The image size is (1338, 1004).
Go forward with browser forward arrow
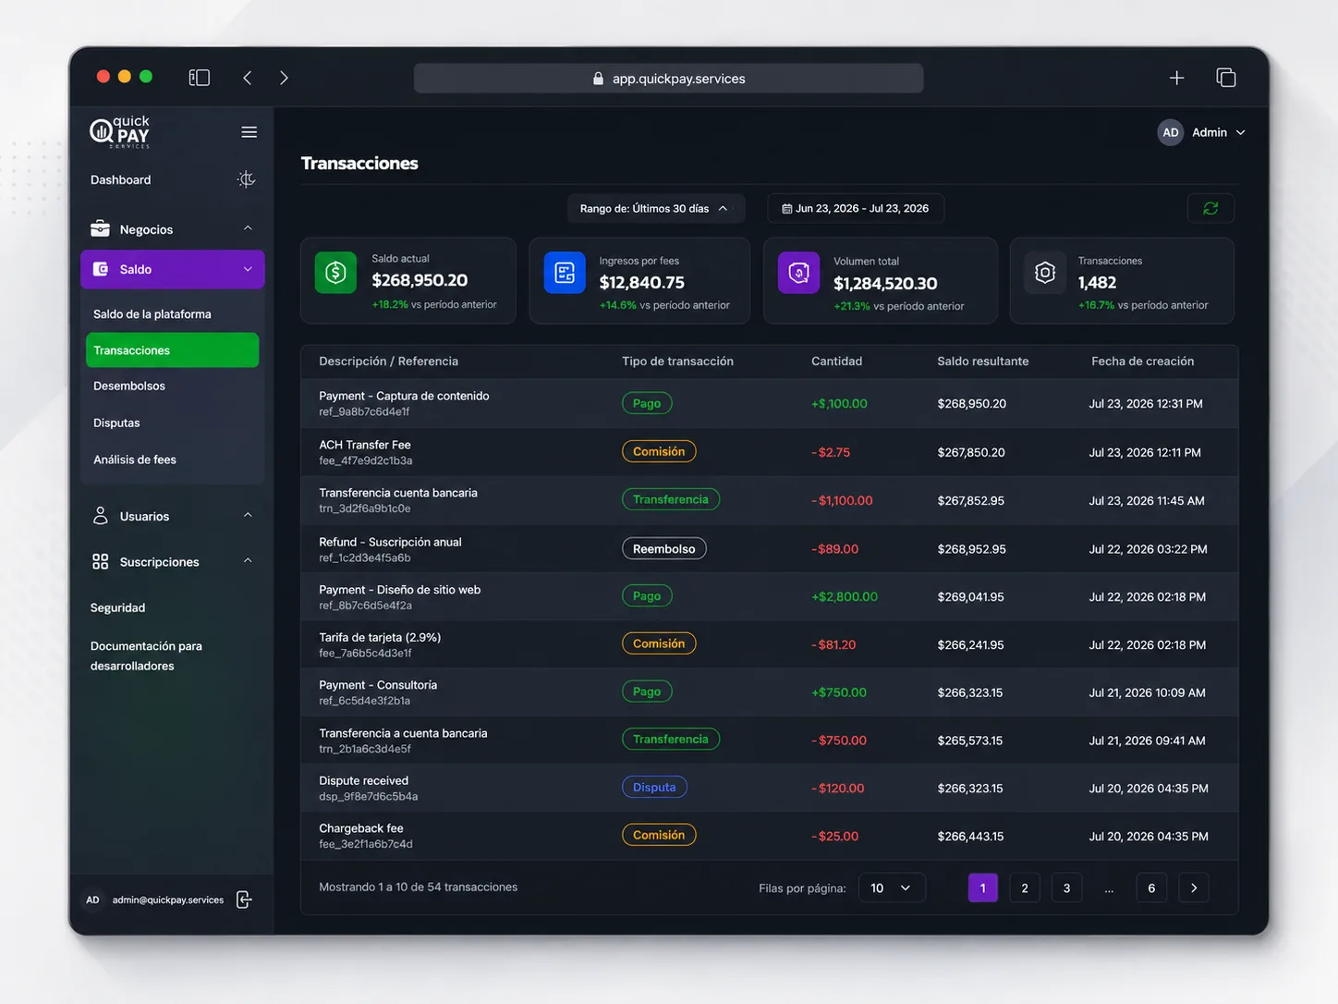284,78
